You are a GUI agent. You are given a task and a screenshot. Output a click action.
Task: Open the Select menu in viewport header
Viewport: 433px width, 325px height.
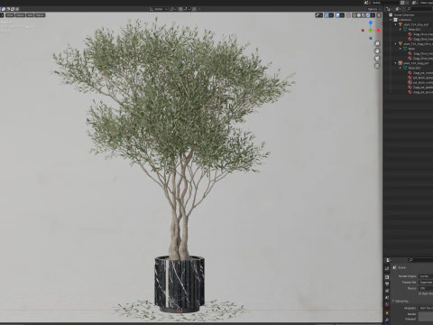pyautogui.click(x=20, y=15)
